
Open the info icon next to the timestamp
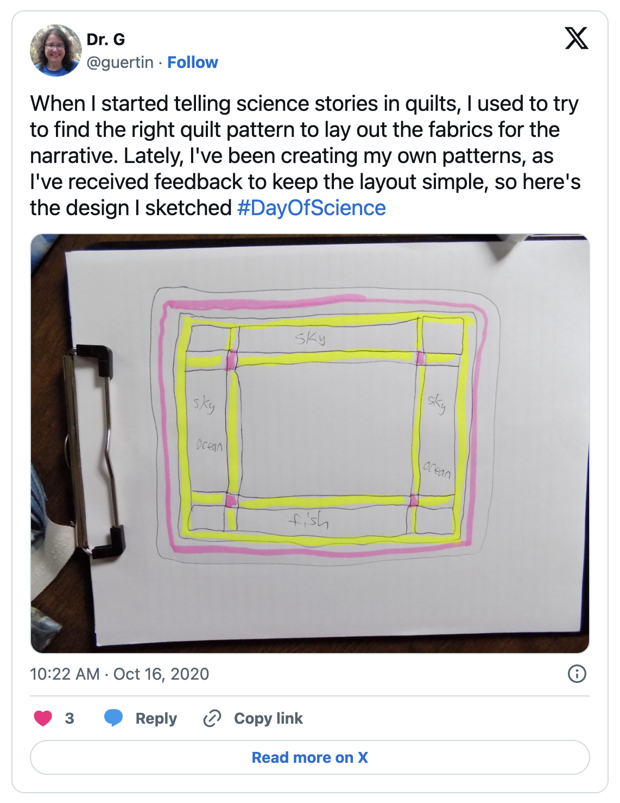(577, 674)
